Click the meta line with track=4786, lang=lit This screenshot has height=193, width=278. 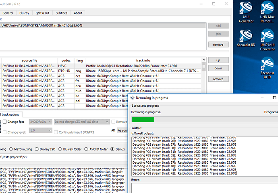click(x=61, y=172)
